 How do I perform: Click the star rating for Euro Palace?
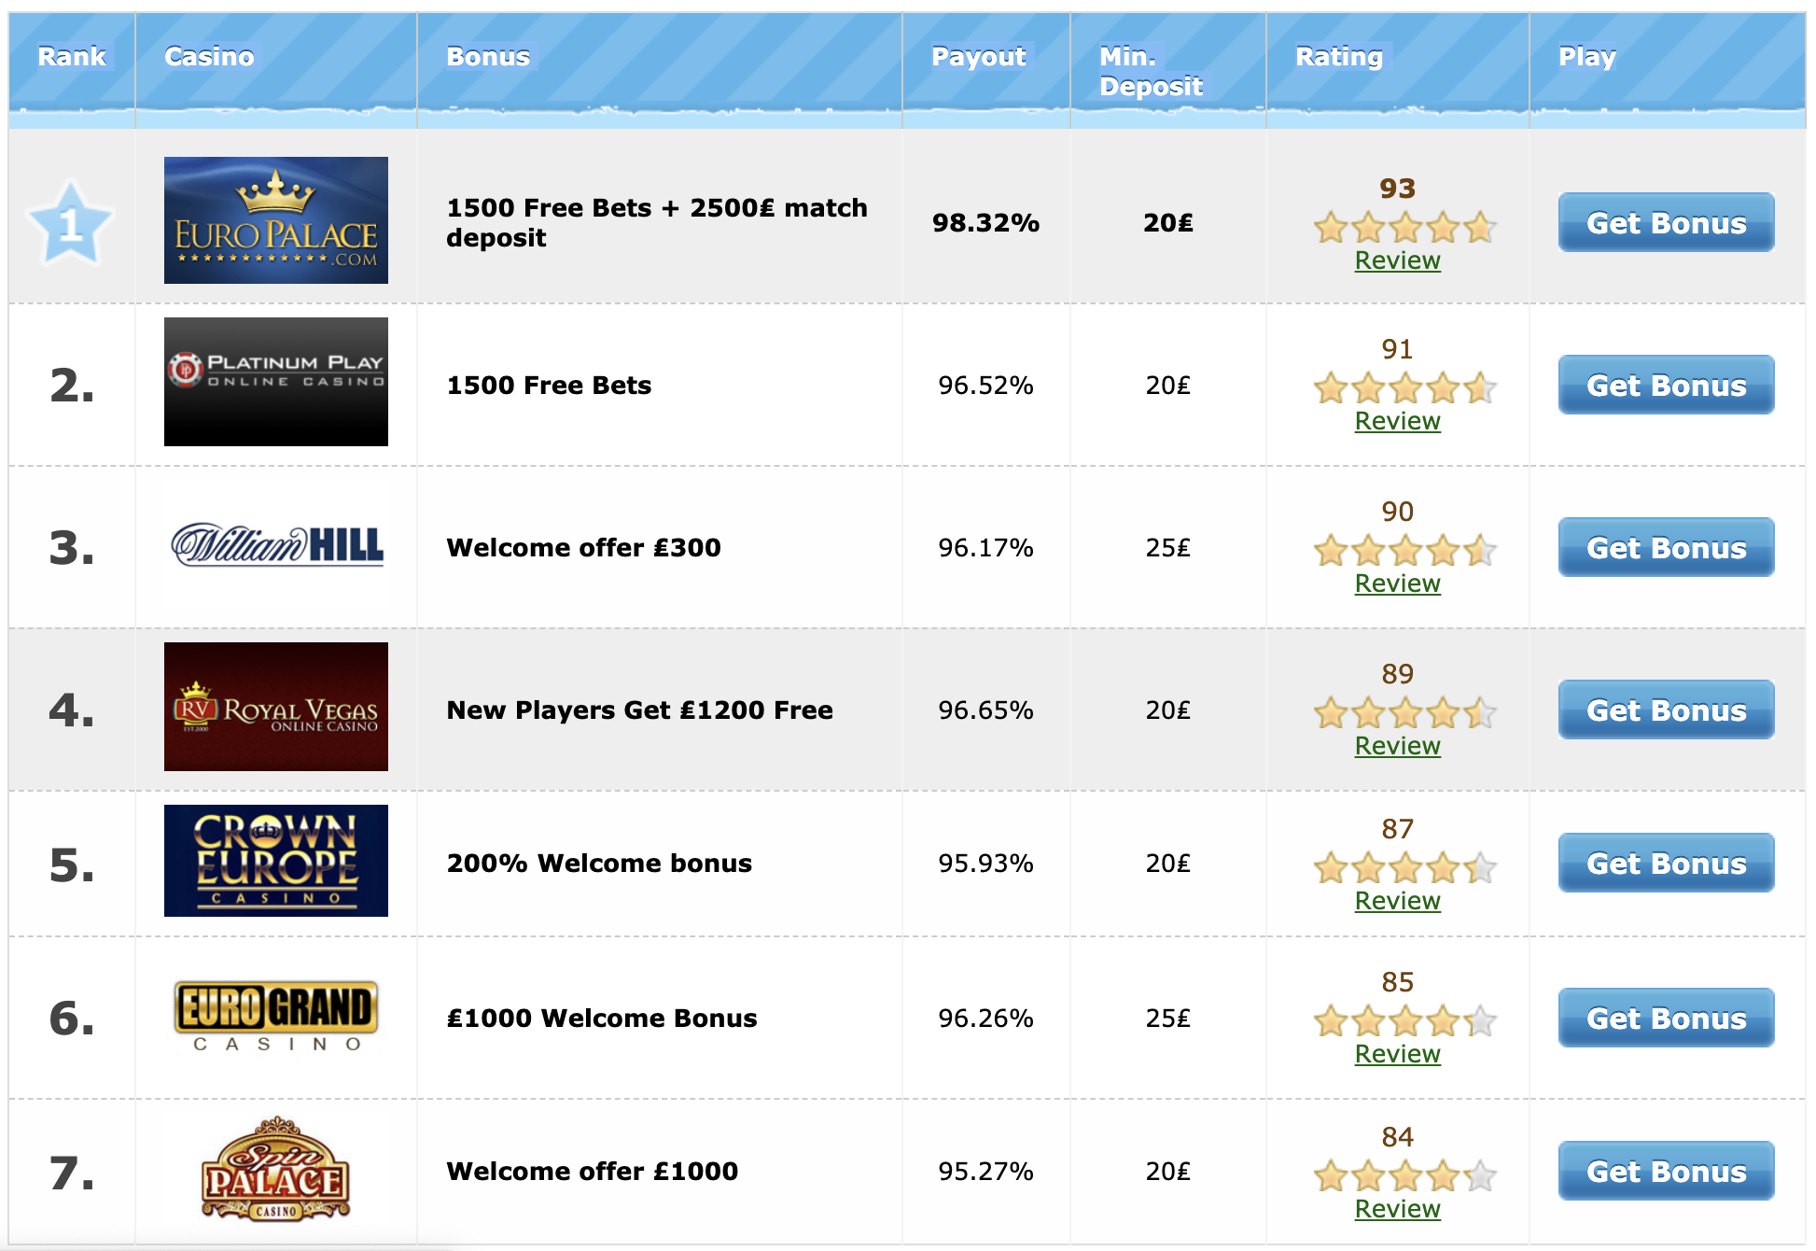point(1404,227)
